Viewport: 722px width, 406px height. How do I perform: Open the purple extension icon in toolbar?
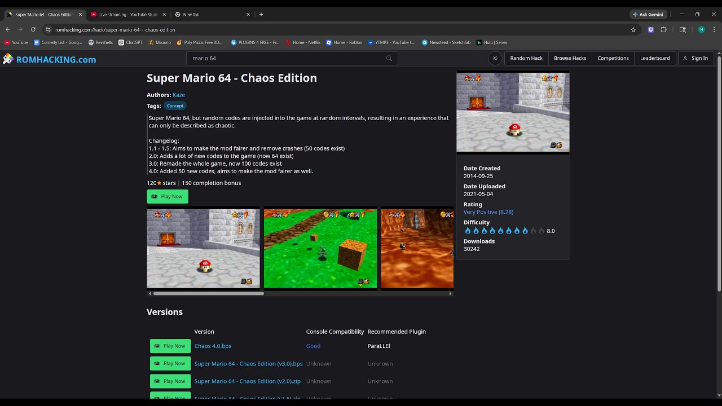coord(651,29)
